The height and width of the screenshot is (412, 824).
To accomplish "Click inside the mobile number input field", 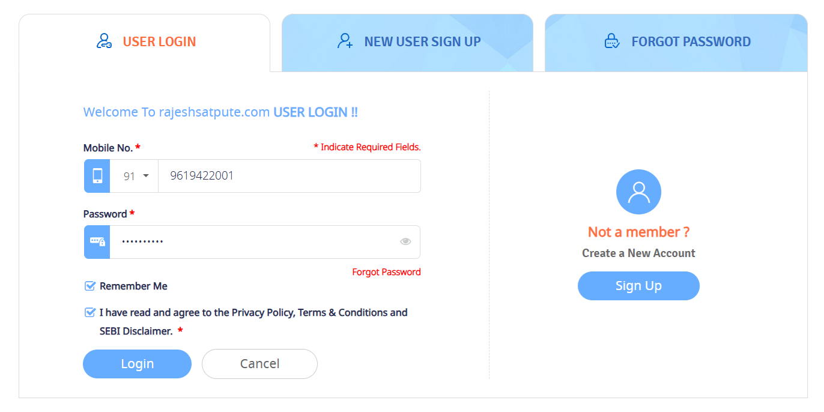I will point(288,175).
